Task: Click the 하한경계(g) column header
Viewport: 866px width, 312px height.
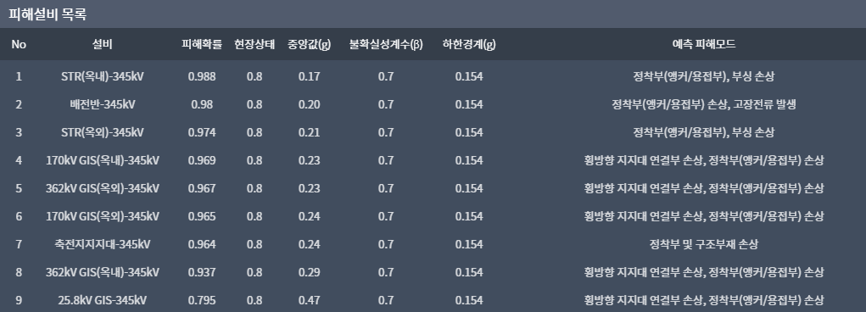Action: 469,44
